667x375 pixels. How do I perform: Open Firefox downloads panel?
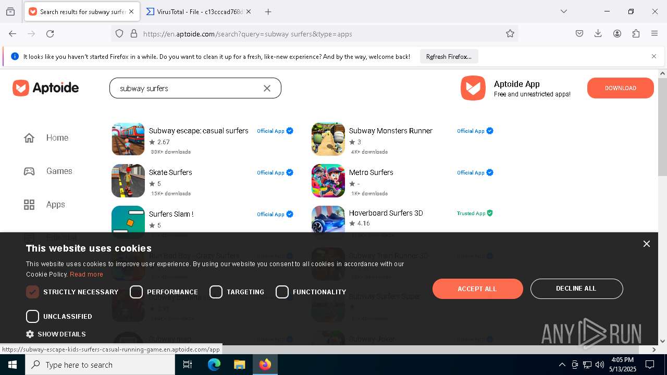coord(598,34)
